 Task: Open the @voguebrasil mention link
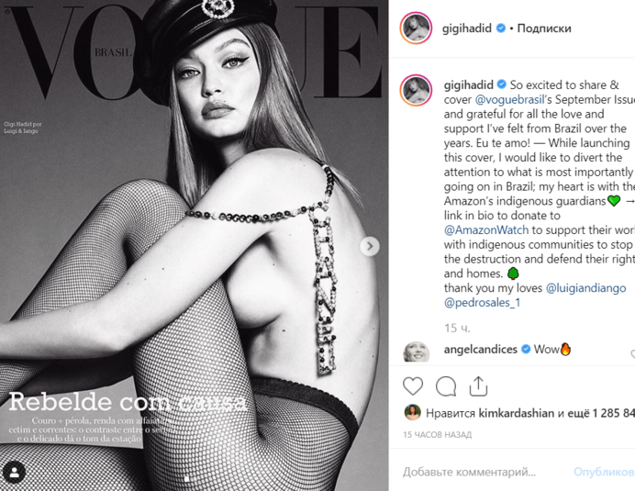tap(509, 99)
